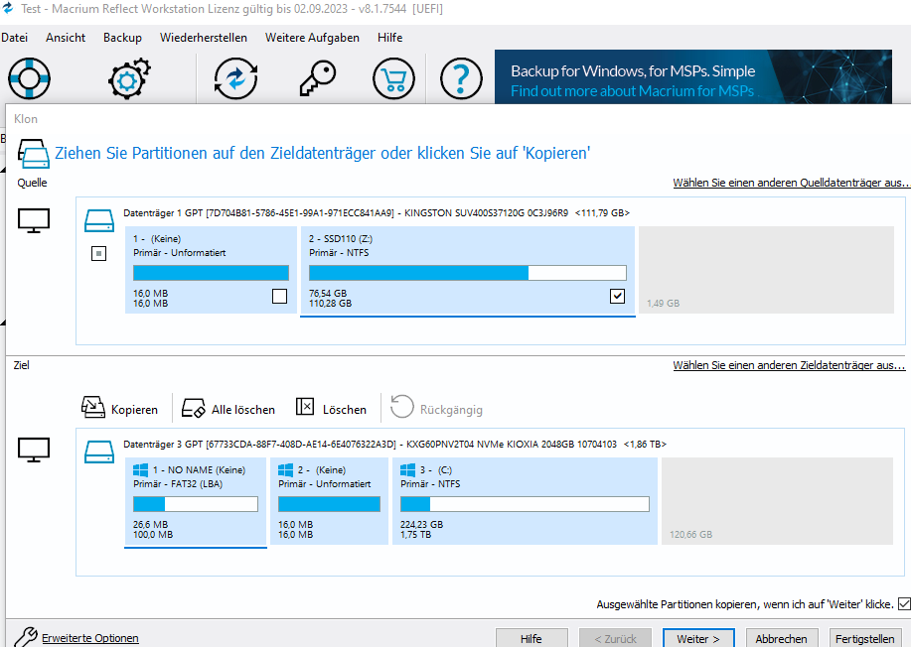Click the help question mark icon
The image size is (911, 647).
point(461,78)
